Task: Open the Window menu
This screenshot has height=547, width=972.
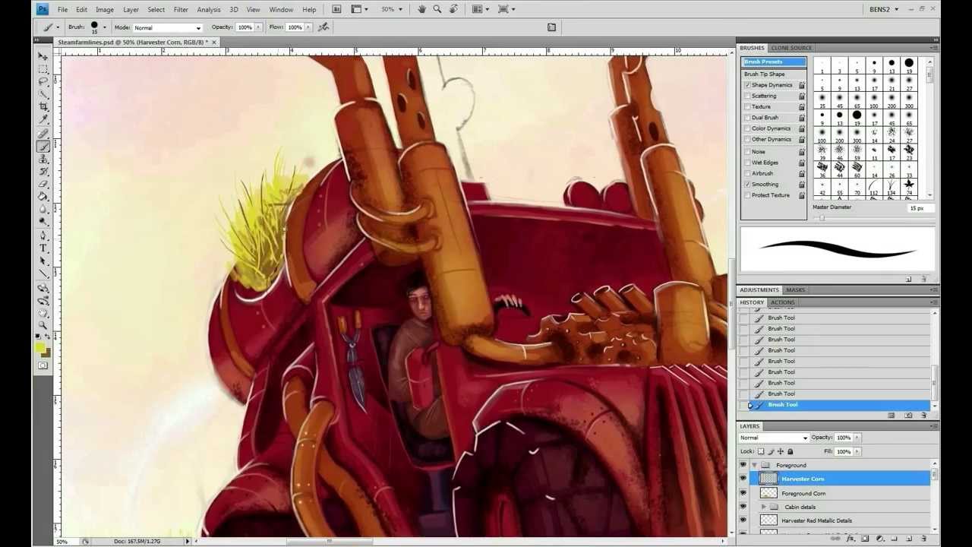Action: tap(281, 10)
